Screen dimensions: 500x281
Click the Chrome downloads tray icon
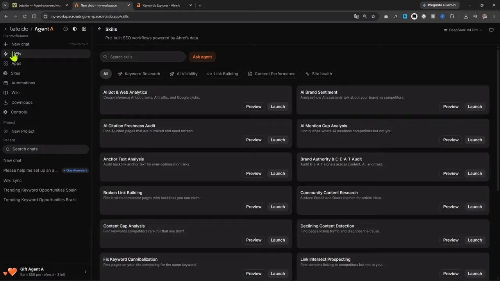point(466,16)
